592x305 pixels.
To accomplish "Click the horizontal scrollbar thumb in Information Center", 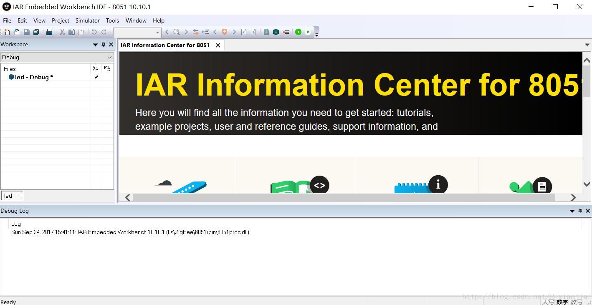I will 344,197.
